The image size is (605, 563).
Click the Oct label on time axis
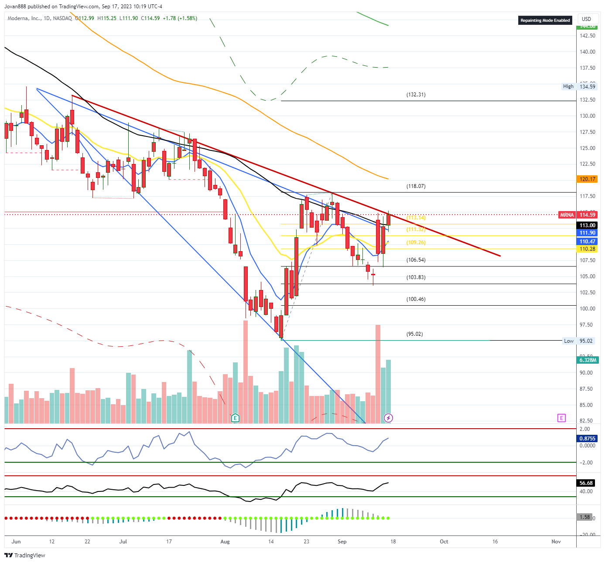(444, 541)
